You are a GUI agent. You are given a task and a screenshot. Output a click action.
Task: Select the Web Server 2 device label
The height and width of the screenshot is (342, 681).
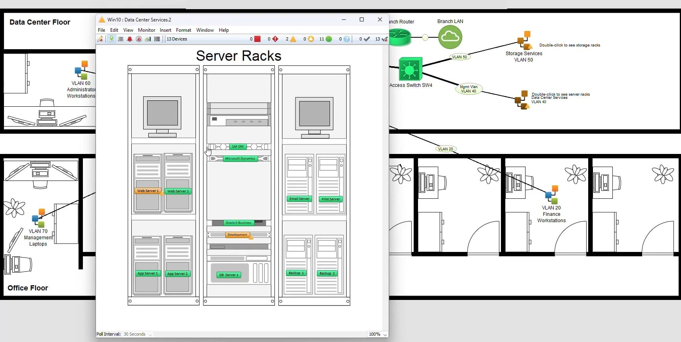pos(178,191)
